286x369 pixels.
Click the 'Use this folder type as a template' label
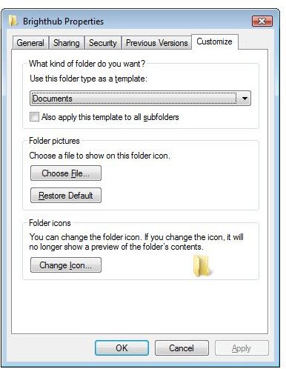click(88, 79)
